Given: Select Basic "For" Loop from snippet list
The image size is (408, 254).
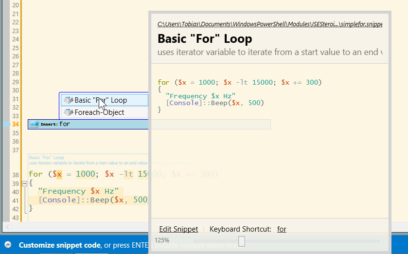Looking at the screenshot, I should 101,100.
